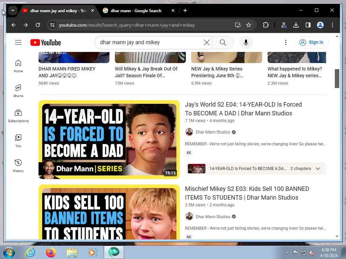Expand the tab search dropdown arrow
Screen dimensions: 346x259
pos(13,10)
